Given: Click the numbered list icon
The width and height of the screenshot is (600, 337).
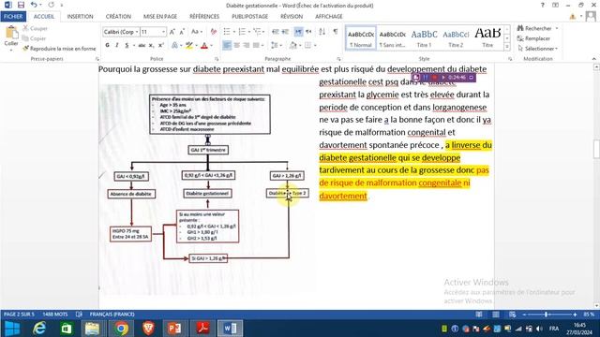Looking at the screenshot, I should pos(242,32).
